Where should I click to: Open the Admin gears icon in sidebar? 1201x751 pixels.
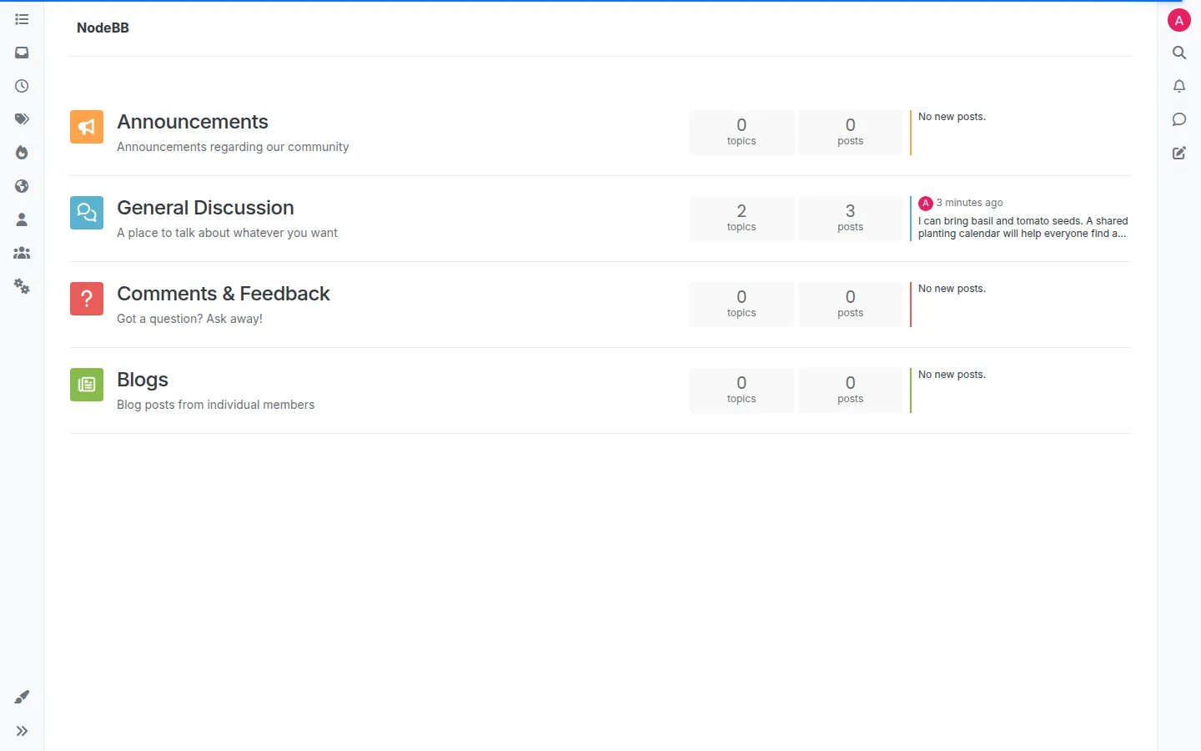(x=22, y=286)
